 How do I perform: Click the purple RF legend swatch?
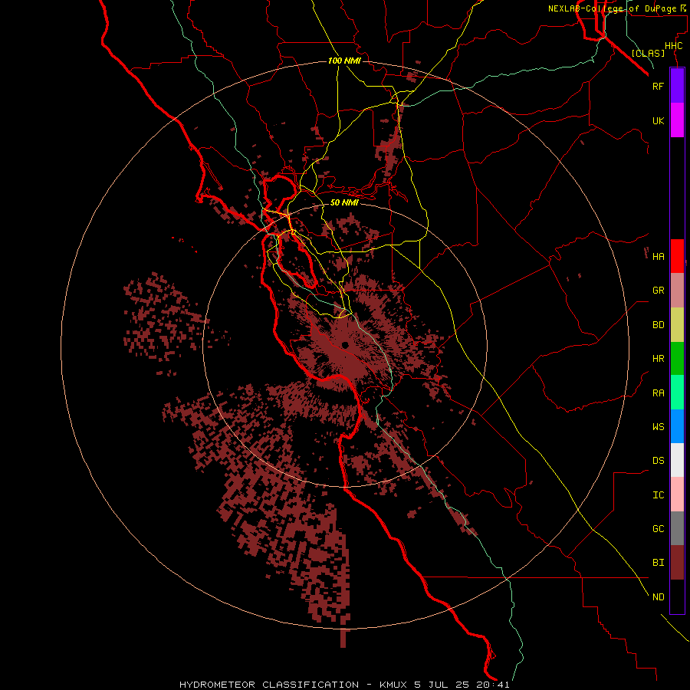coord(677,86)
